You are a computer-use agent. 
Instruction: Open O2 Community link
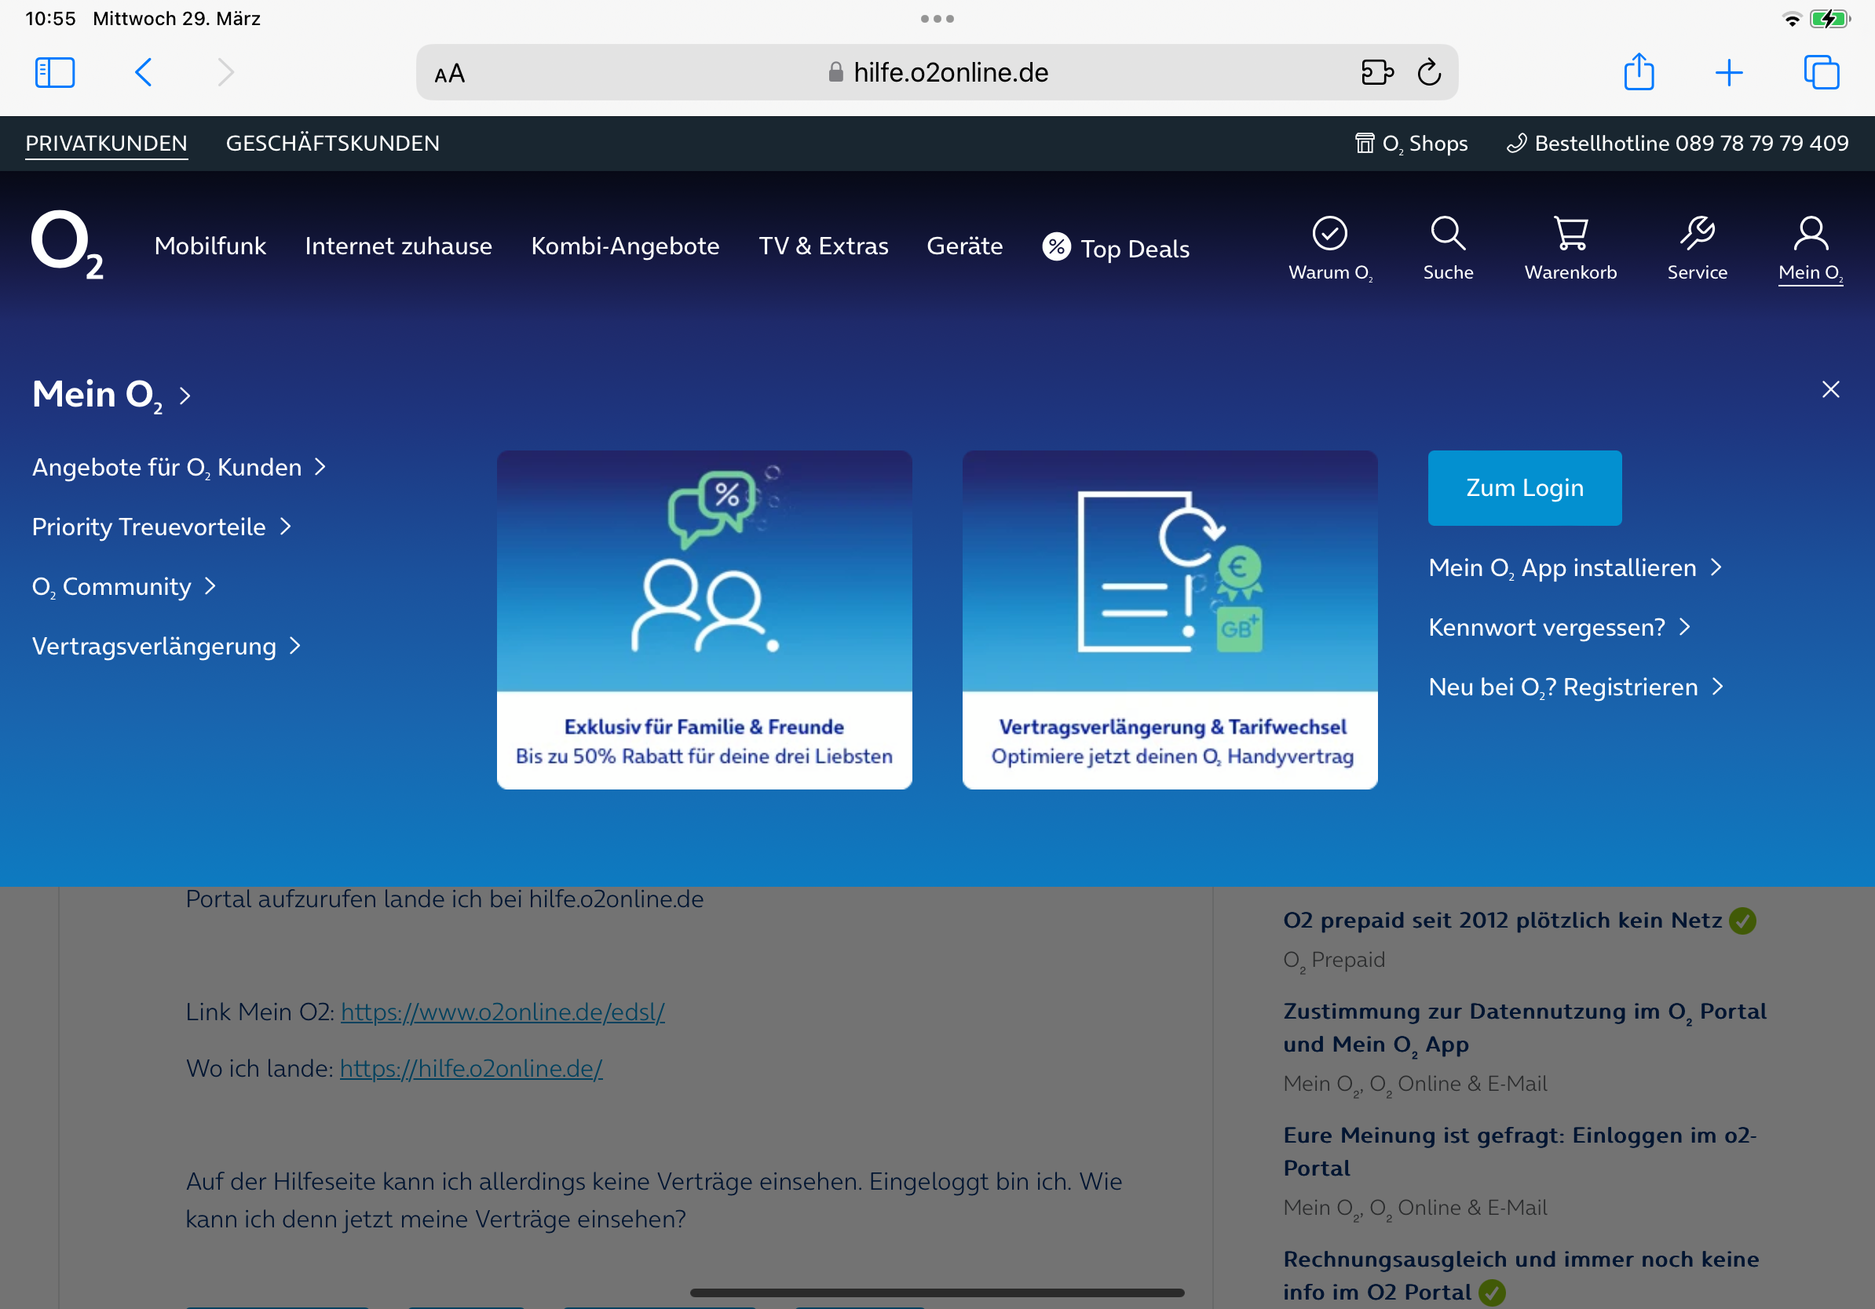[124, 587]
